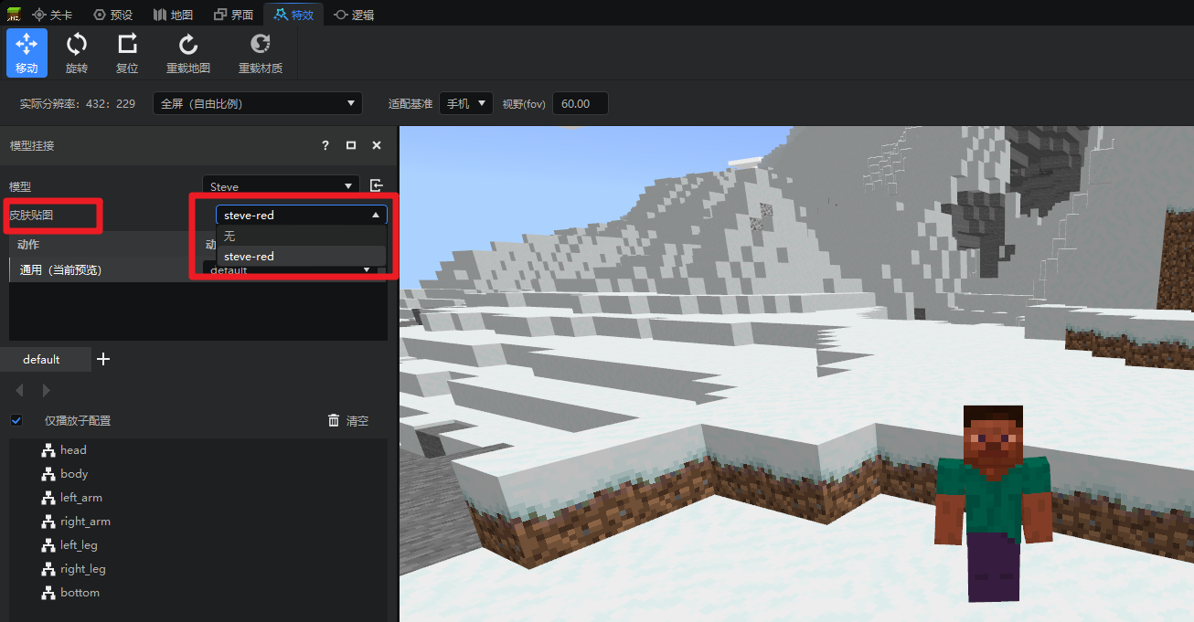Select the left_leg bone
Image resolution: width=1194 pixels, height=622 pixels.
pyautogui.click(x=69, y=545)
